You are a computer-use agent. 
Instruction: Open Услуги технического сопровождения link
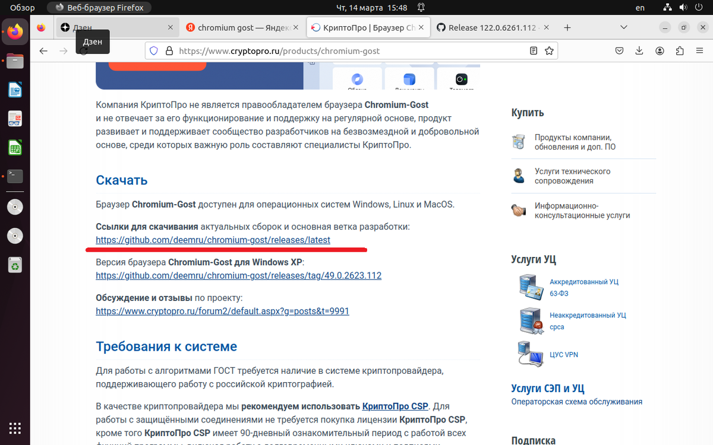572,176
